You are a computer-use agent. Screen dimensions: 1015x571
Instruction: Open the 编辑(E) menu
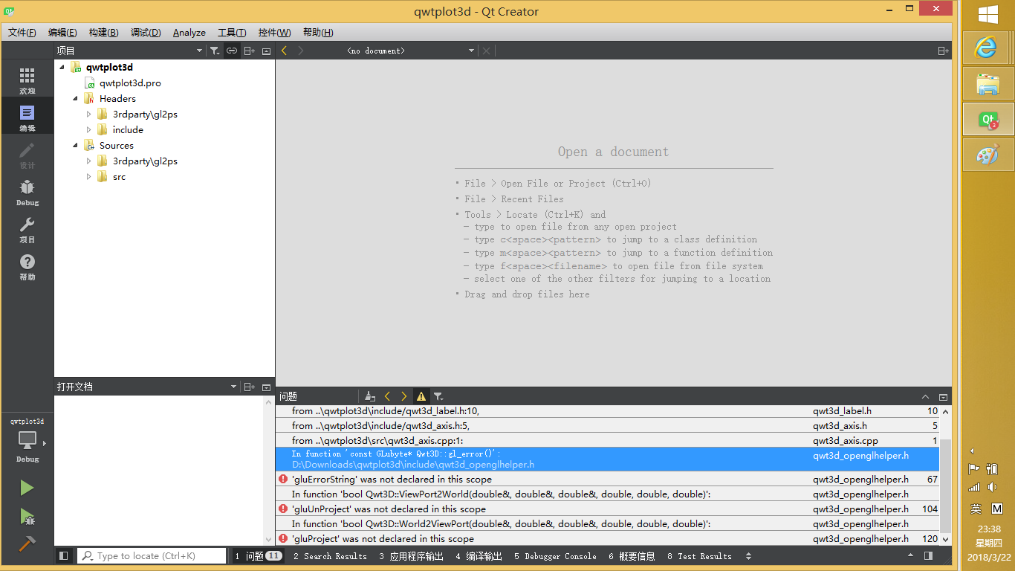pos(62,33)
